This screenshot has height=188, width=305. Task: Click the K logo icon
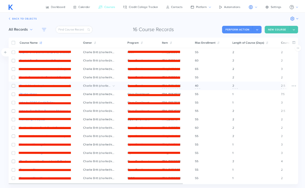[10, 7]
